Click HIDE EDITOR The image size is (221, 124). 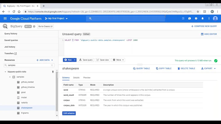point(209,34)
